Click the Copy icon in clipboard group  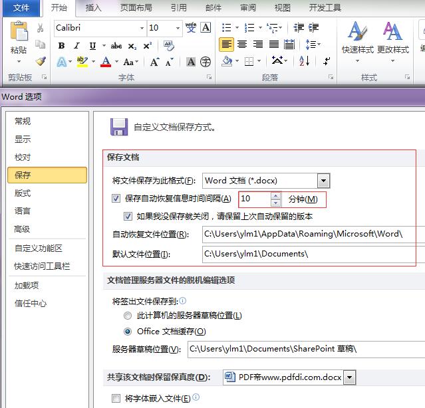point(41,44)
